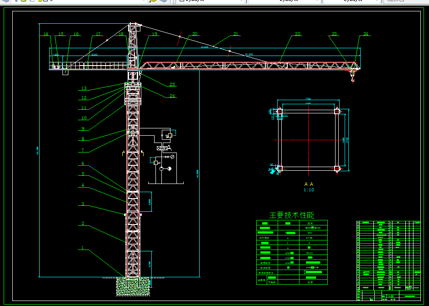
Task: Select part callout number 11
Action: coord(84,108)
